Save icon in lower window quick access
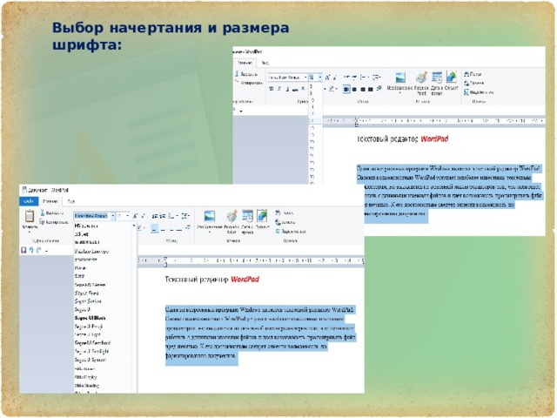 (x=23, y=250)
